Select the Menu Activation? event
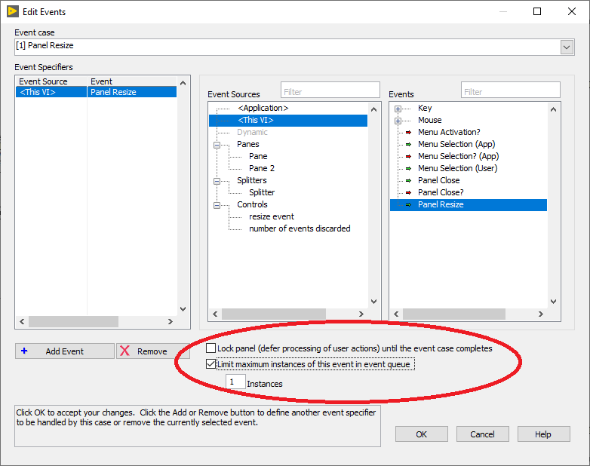The width and height of the screenshot is (590, 466). point(449,132)
